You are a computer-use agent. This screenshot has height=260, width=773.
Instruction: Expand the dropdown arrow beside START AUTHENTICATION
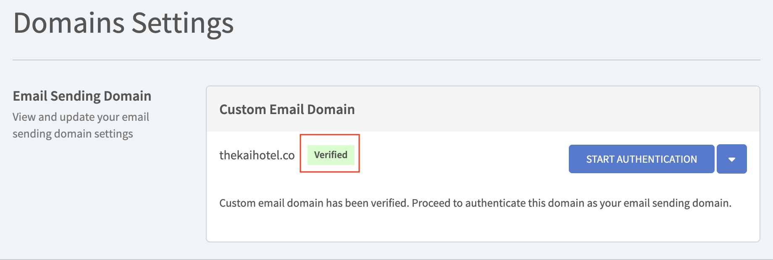coord(731,159)
